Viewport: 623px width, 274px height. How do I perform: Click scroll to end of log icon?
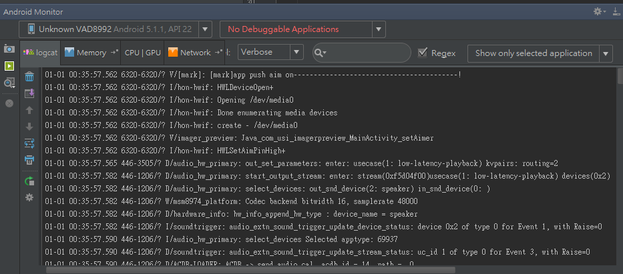point(29,93)
